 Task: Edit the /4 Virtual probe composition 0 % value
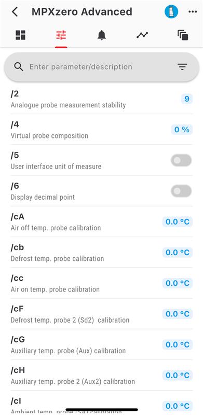(x=182, y=130)
